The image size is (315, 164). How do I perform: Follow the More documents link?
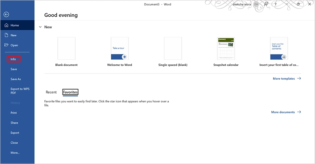pos(286,112)
